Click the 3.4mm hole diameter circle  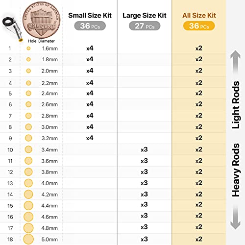28,149
